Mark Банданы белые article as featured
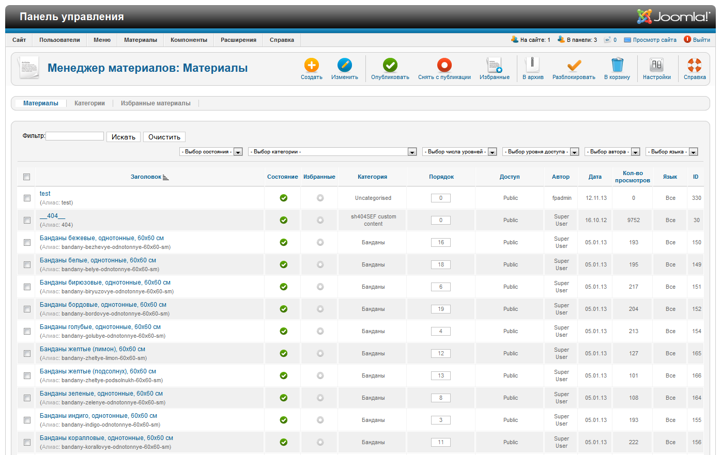This screenshot has width=721, height=455. 320,264
